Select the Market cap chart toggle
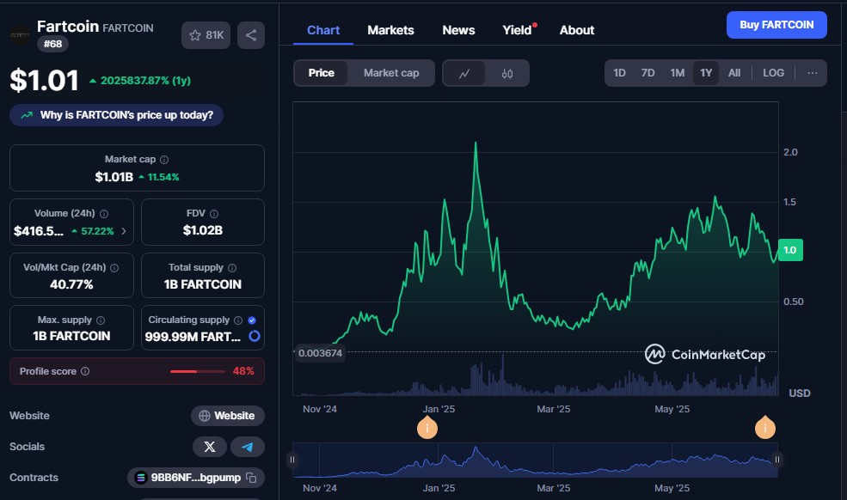This screenshot has width=847, height=500. point(391,73)
